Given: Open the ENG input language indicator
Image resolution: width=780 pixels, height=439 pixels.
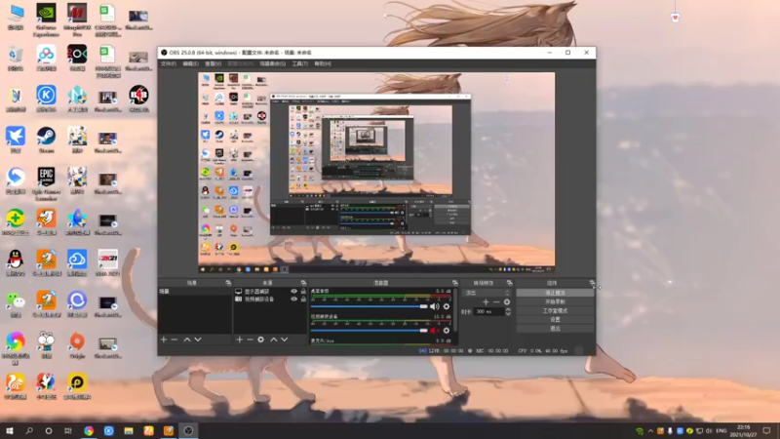Looking at the screenshot, I should click(x=721, y=430).
